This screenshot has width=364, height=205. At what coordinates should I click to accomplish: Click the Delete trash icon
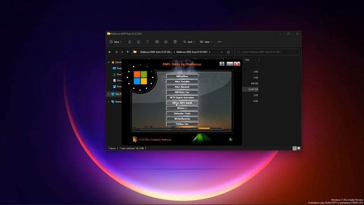(x=175, y=42)
